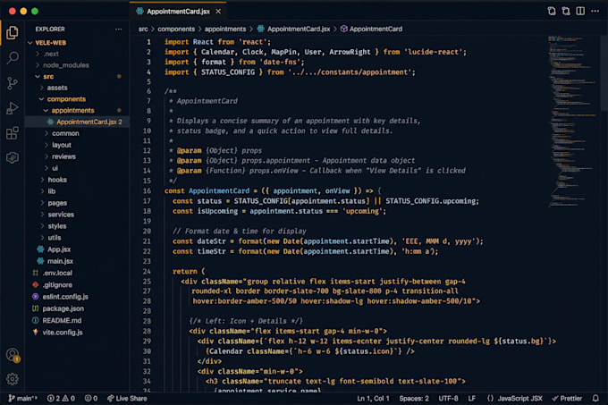Click Ln 1, Col 1 to go to line
Screen dimensions: 608x405
(373, 399)
